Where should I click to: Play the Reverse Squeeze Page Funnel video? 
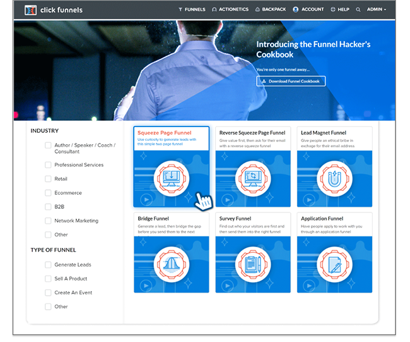click(x=228, y=200)
